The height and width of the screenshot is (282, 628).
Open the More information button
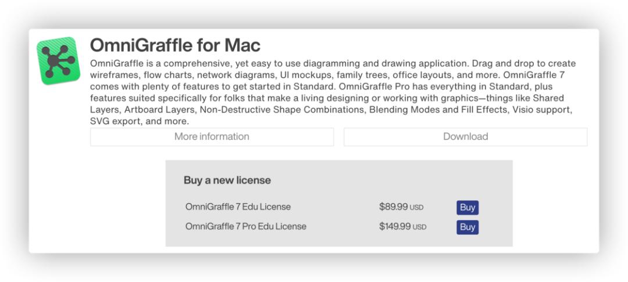pos(212,136)
